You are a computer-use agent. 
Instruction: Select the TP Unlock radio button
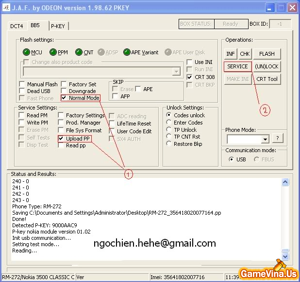pyautogui.click(x=169, y=129)
